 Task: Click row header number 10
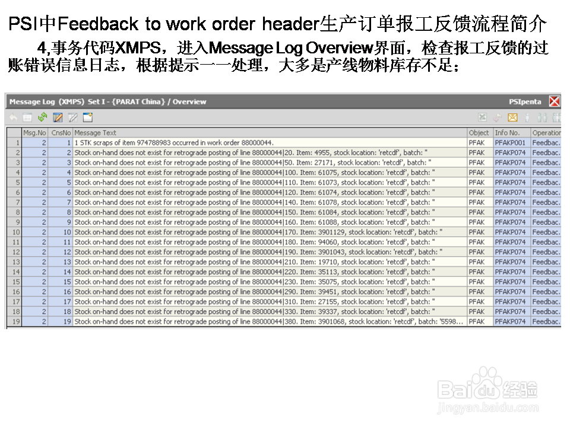point(14,232)
